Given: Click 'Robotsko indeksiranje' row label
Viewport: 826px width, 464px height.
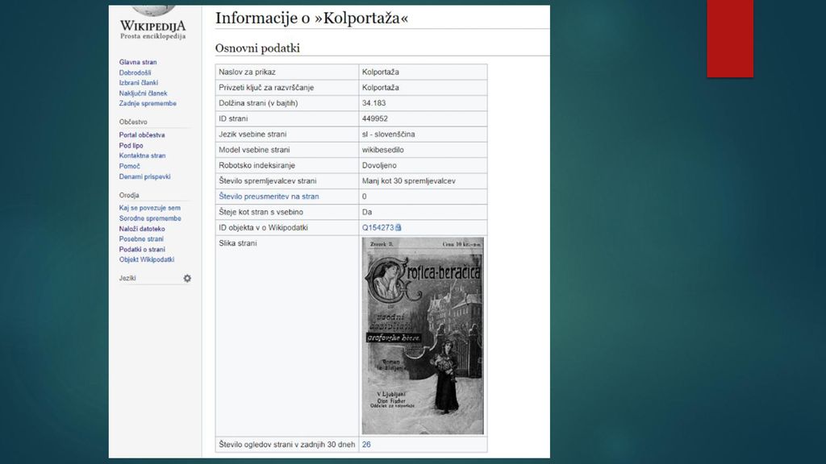Looking at the screenshot, I should [257, 165].
